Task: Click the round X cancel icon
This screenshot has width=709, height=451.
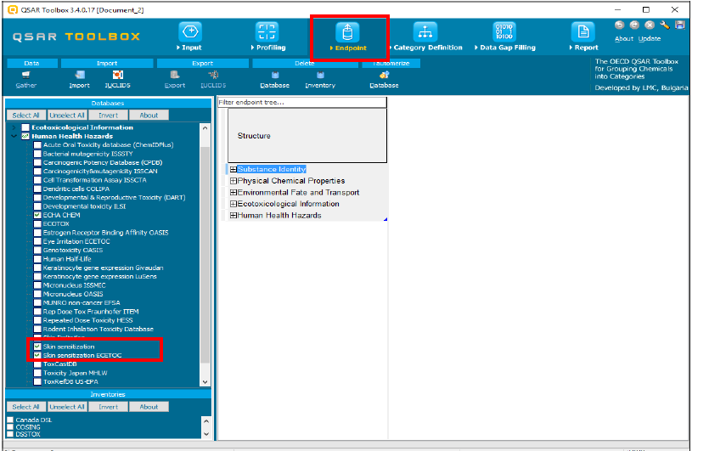Action: (x=650, y=25)
